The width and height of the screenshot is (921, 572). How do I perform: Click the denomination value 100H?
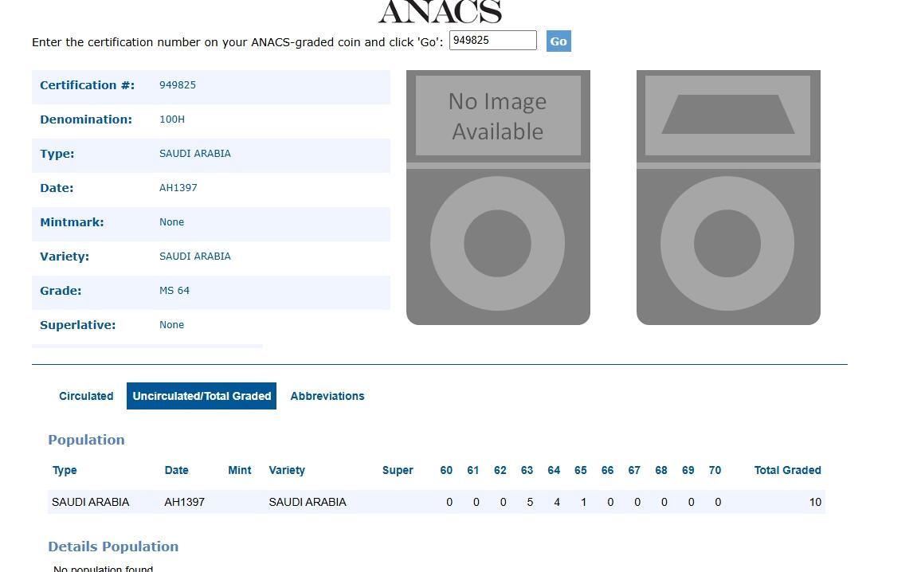172,119
